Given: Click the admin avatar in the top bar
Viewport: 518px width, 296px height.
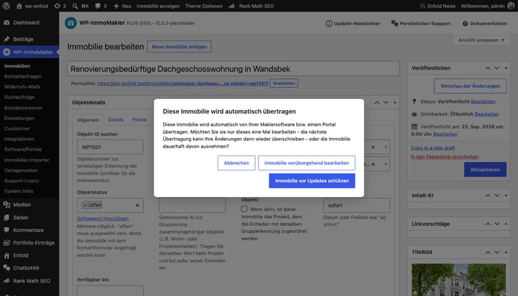Looking at the screenshot, I should [x=511, y=6].
